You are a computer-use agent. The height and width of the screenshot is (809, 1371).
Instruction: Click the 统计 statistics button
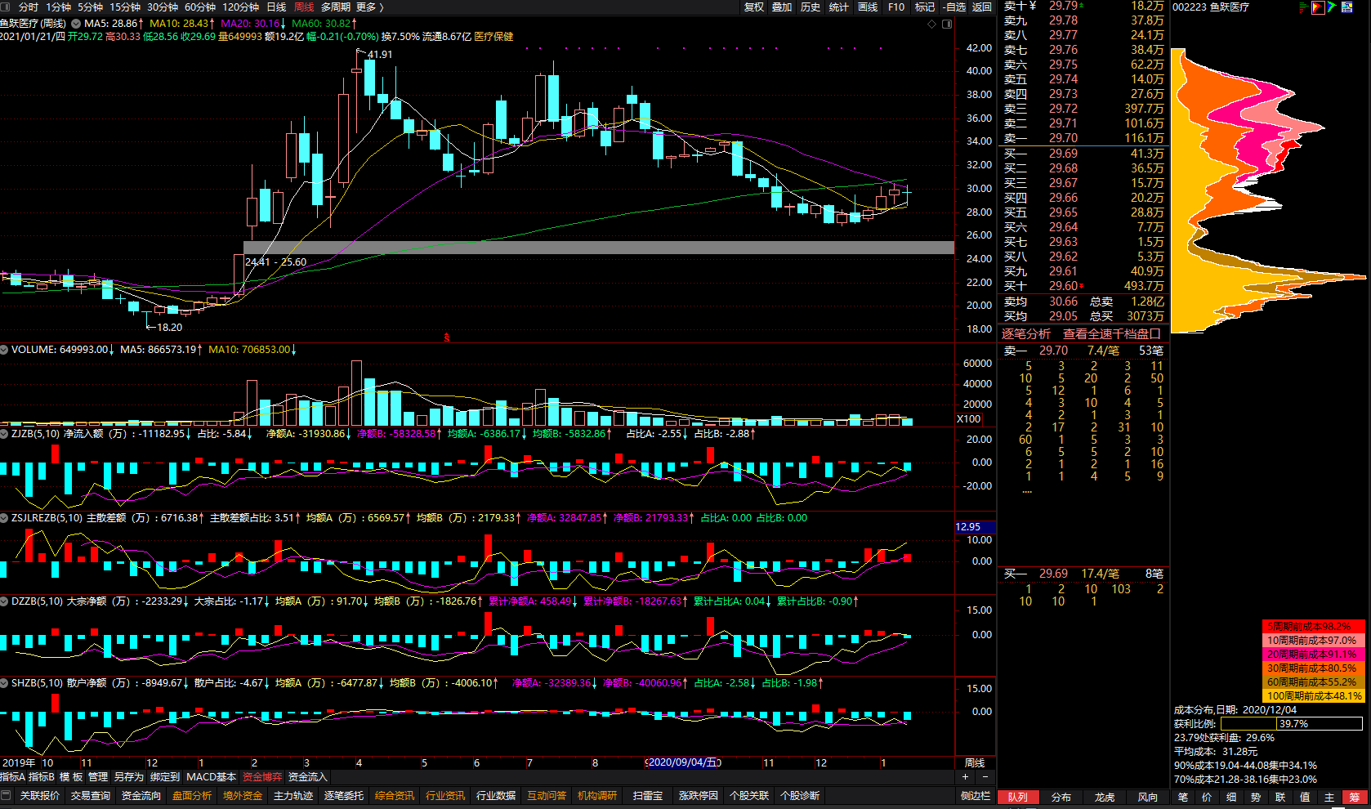[839, 7]
